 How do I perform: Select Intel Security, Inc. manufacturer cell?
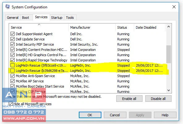pyautogui.click(x=84, y=44)
